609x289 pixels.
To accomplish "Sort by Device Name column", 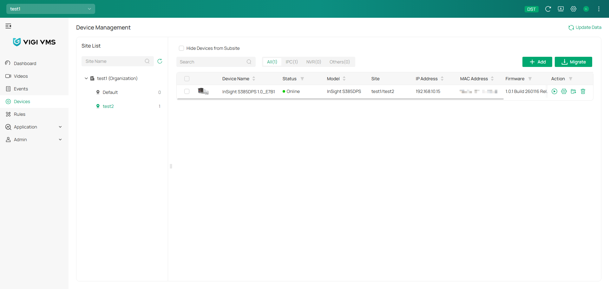I will click(x=254, y=79).
